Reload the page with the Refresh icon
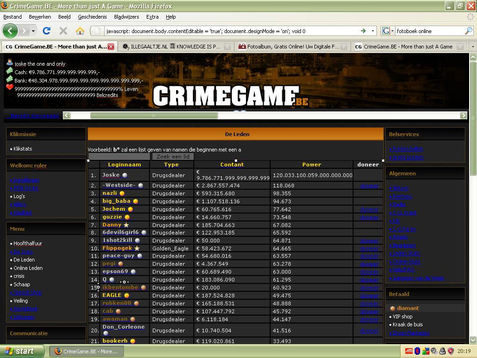The height and width of the screenshot is (358, 477). coord(47,31)
